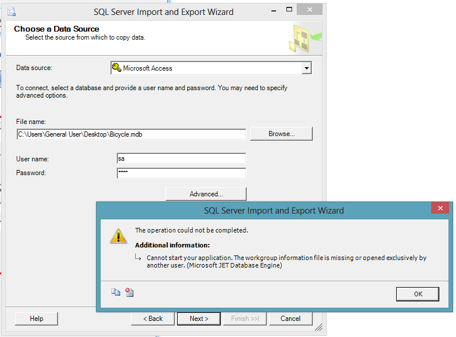Click the 'To connect, select a database' instructions text
This screenshot has width=456, height=337.
[151, 91]
